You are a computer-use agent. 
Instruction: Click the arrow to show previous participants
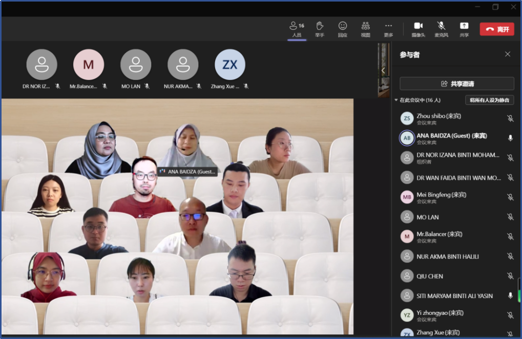383,70
